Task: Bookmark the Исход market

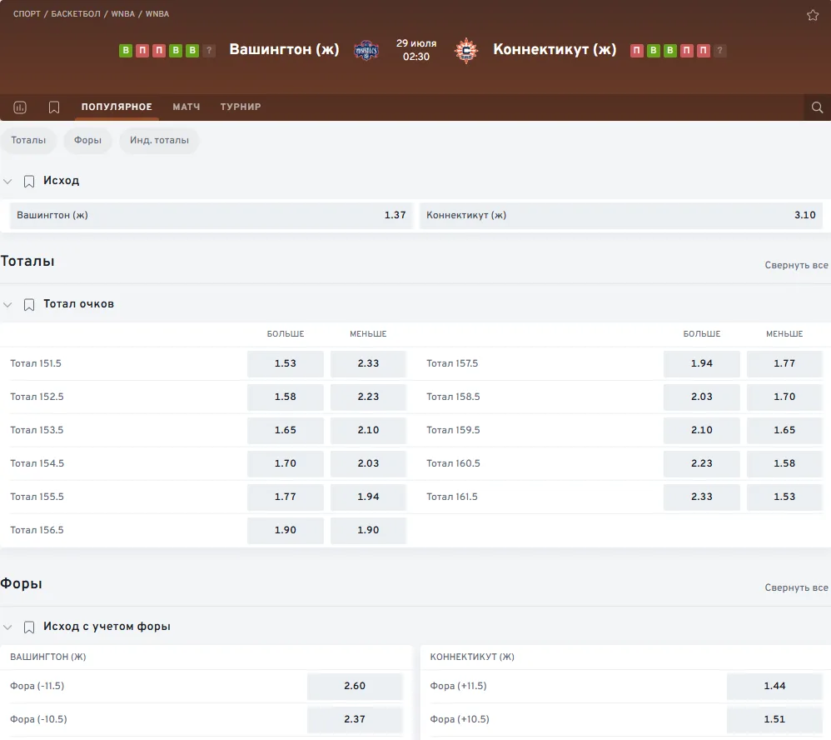Action: pyautogui.click(x=29, y=182)
